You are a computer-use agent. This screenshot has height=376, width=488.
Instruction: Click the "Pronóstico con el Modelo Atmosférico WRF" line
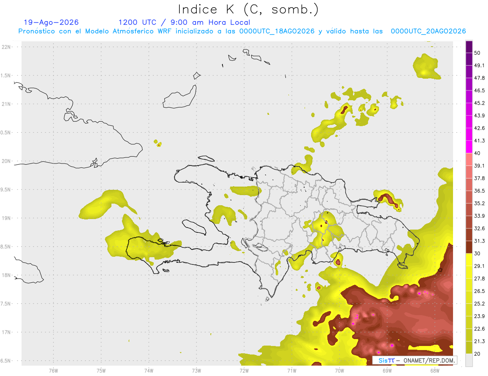[x=242, y=31]
